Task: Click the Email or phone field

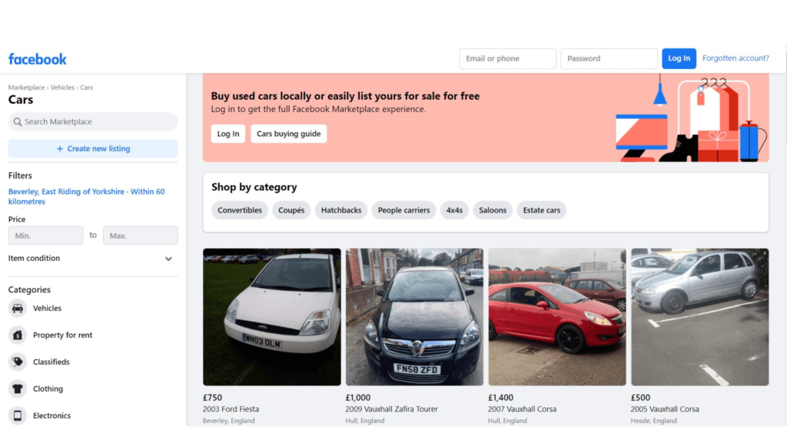Action: pos(507,58)
